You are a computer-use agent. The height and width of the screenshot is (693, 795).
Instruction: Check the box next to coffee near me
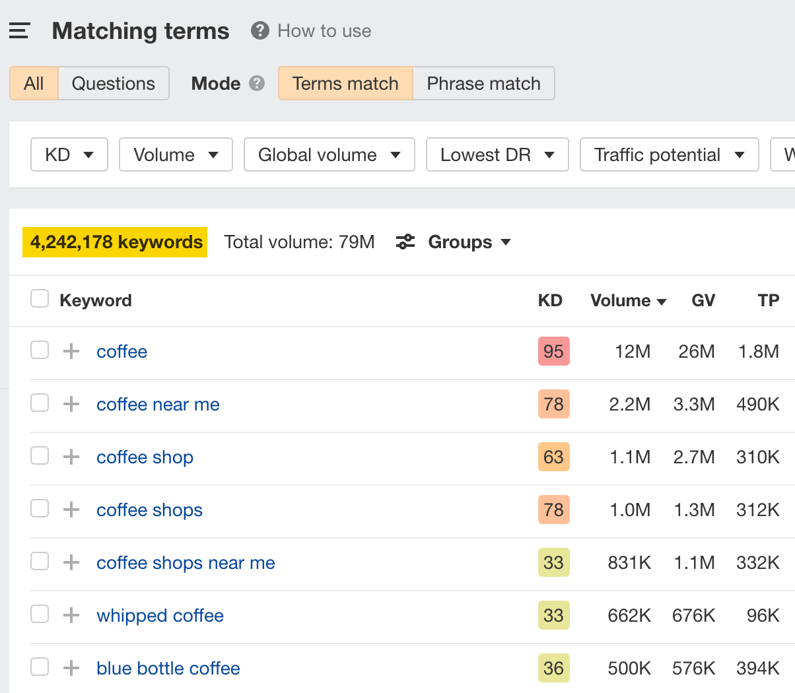coord(39,403)
